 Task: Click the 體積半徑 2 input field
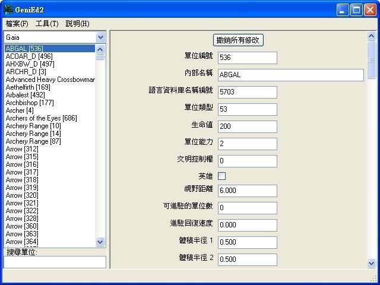tap(248, 259)
